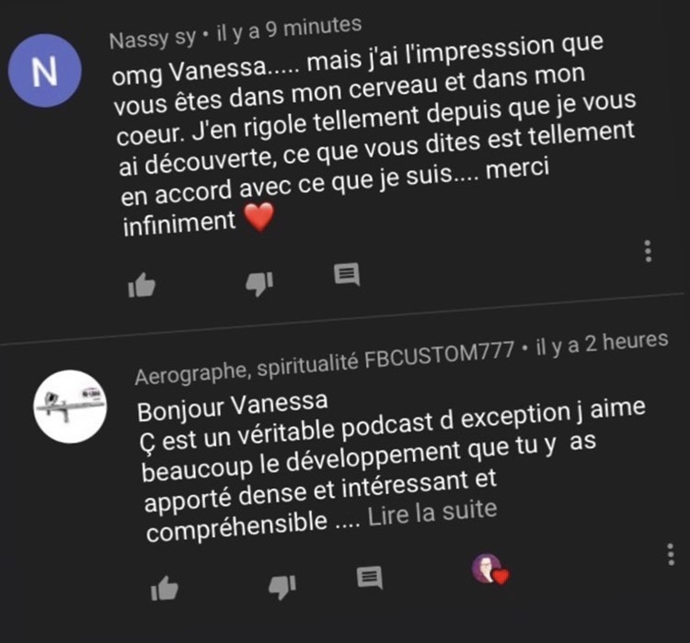Click the red heart emoji in comment
Image resolution: width=690 pixels, height=643 pixels.
tap(259, 217)
